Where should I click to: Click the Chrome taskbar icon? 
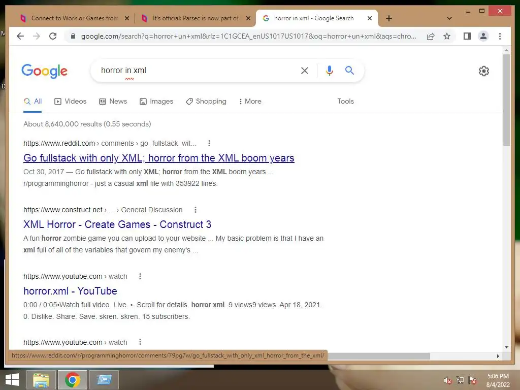point(73,380)
